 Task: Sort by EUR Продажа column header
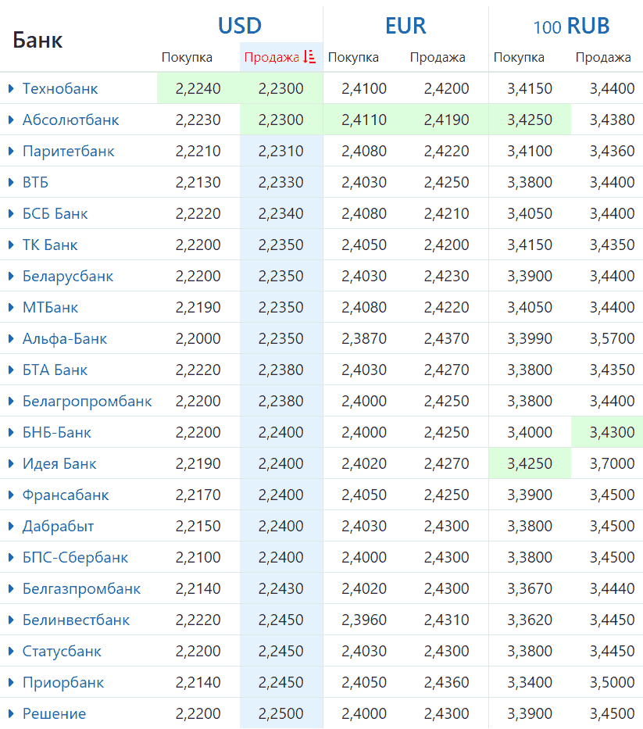coord(438,57)
